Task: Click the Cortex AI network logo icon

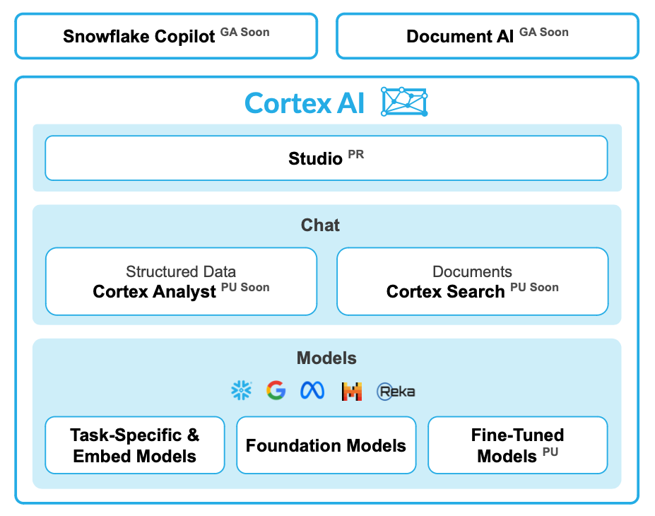Action: (x=404, y=102)
